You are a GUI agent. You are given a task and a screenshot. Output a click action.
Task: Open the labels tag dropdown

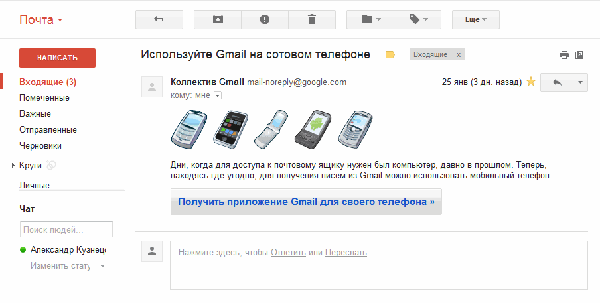point(417,19)
